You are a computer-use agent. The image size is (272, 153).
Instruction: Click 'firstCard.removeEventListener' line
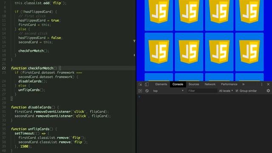pyautogui.click(x=62, y=111)
